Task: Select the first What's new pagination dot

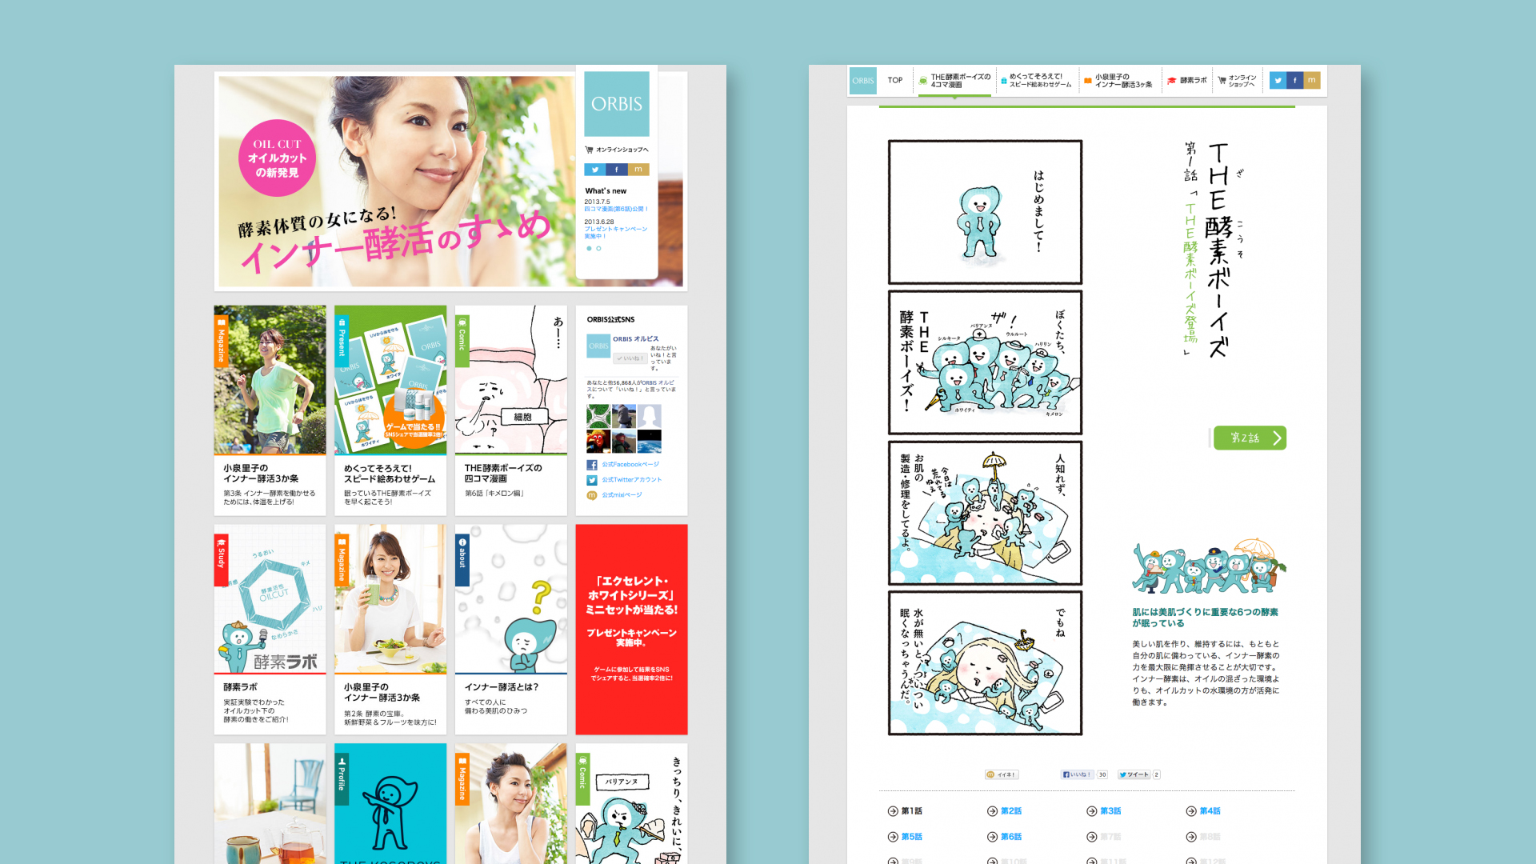Action: (x=589, y=249)
